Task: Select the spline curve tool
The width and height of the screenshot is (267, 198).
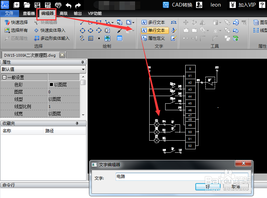Action: point(82,38)
